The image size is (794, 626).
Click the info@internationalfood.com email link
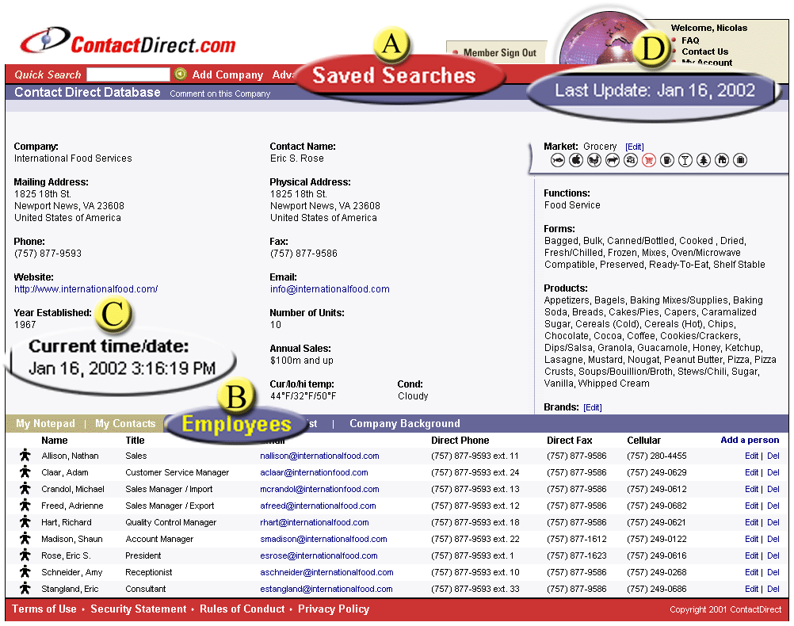click(x=330, y=289)
